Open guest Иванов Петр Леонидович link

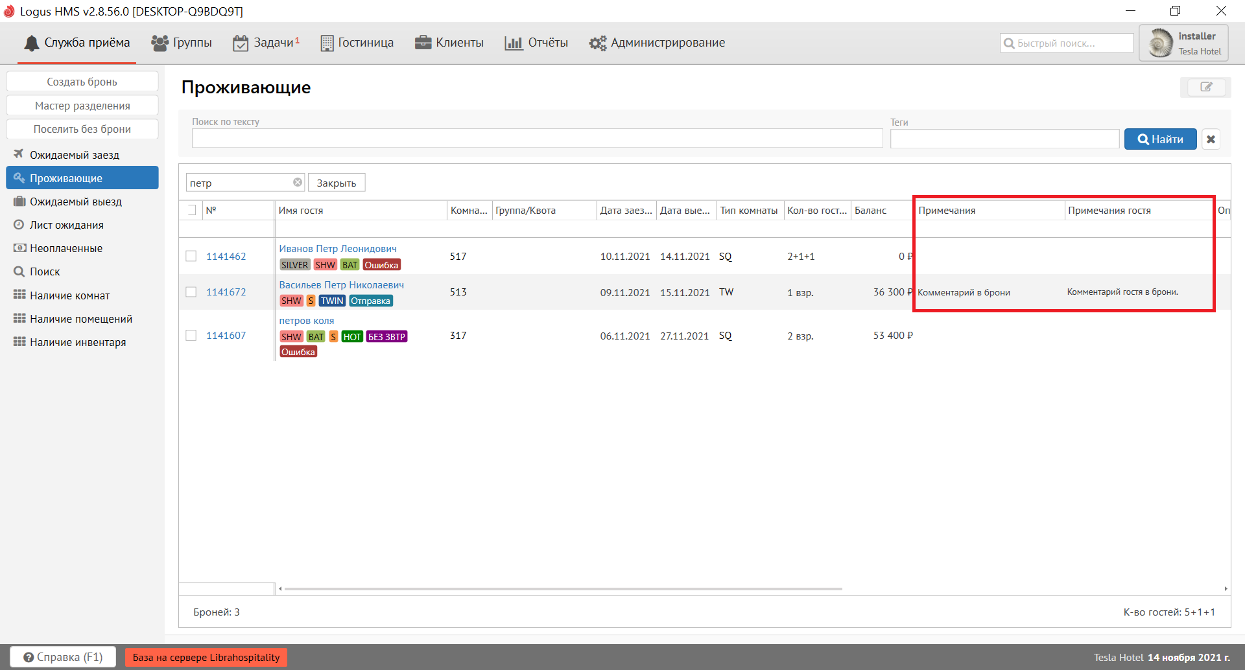(x=338, y=249)
